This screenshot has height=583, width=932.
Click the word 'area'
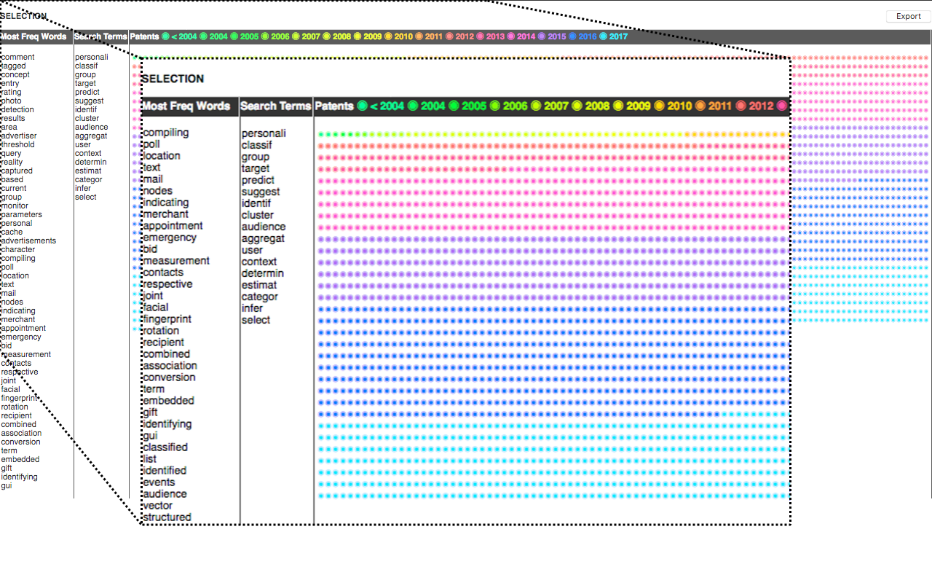pos(9,127)
